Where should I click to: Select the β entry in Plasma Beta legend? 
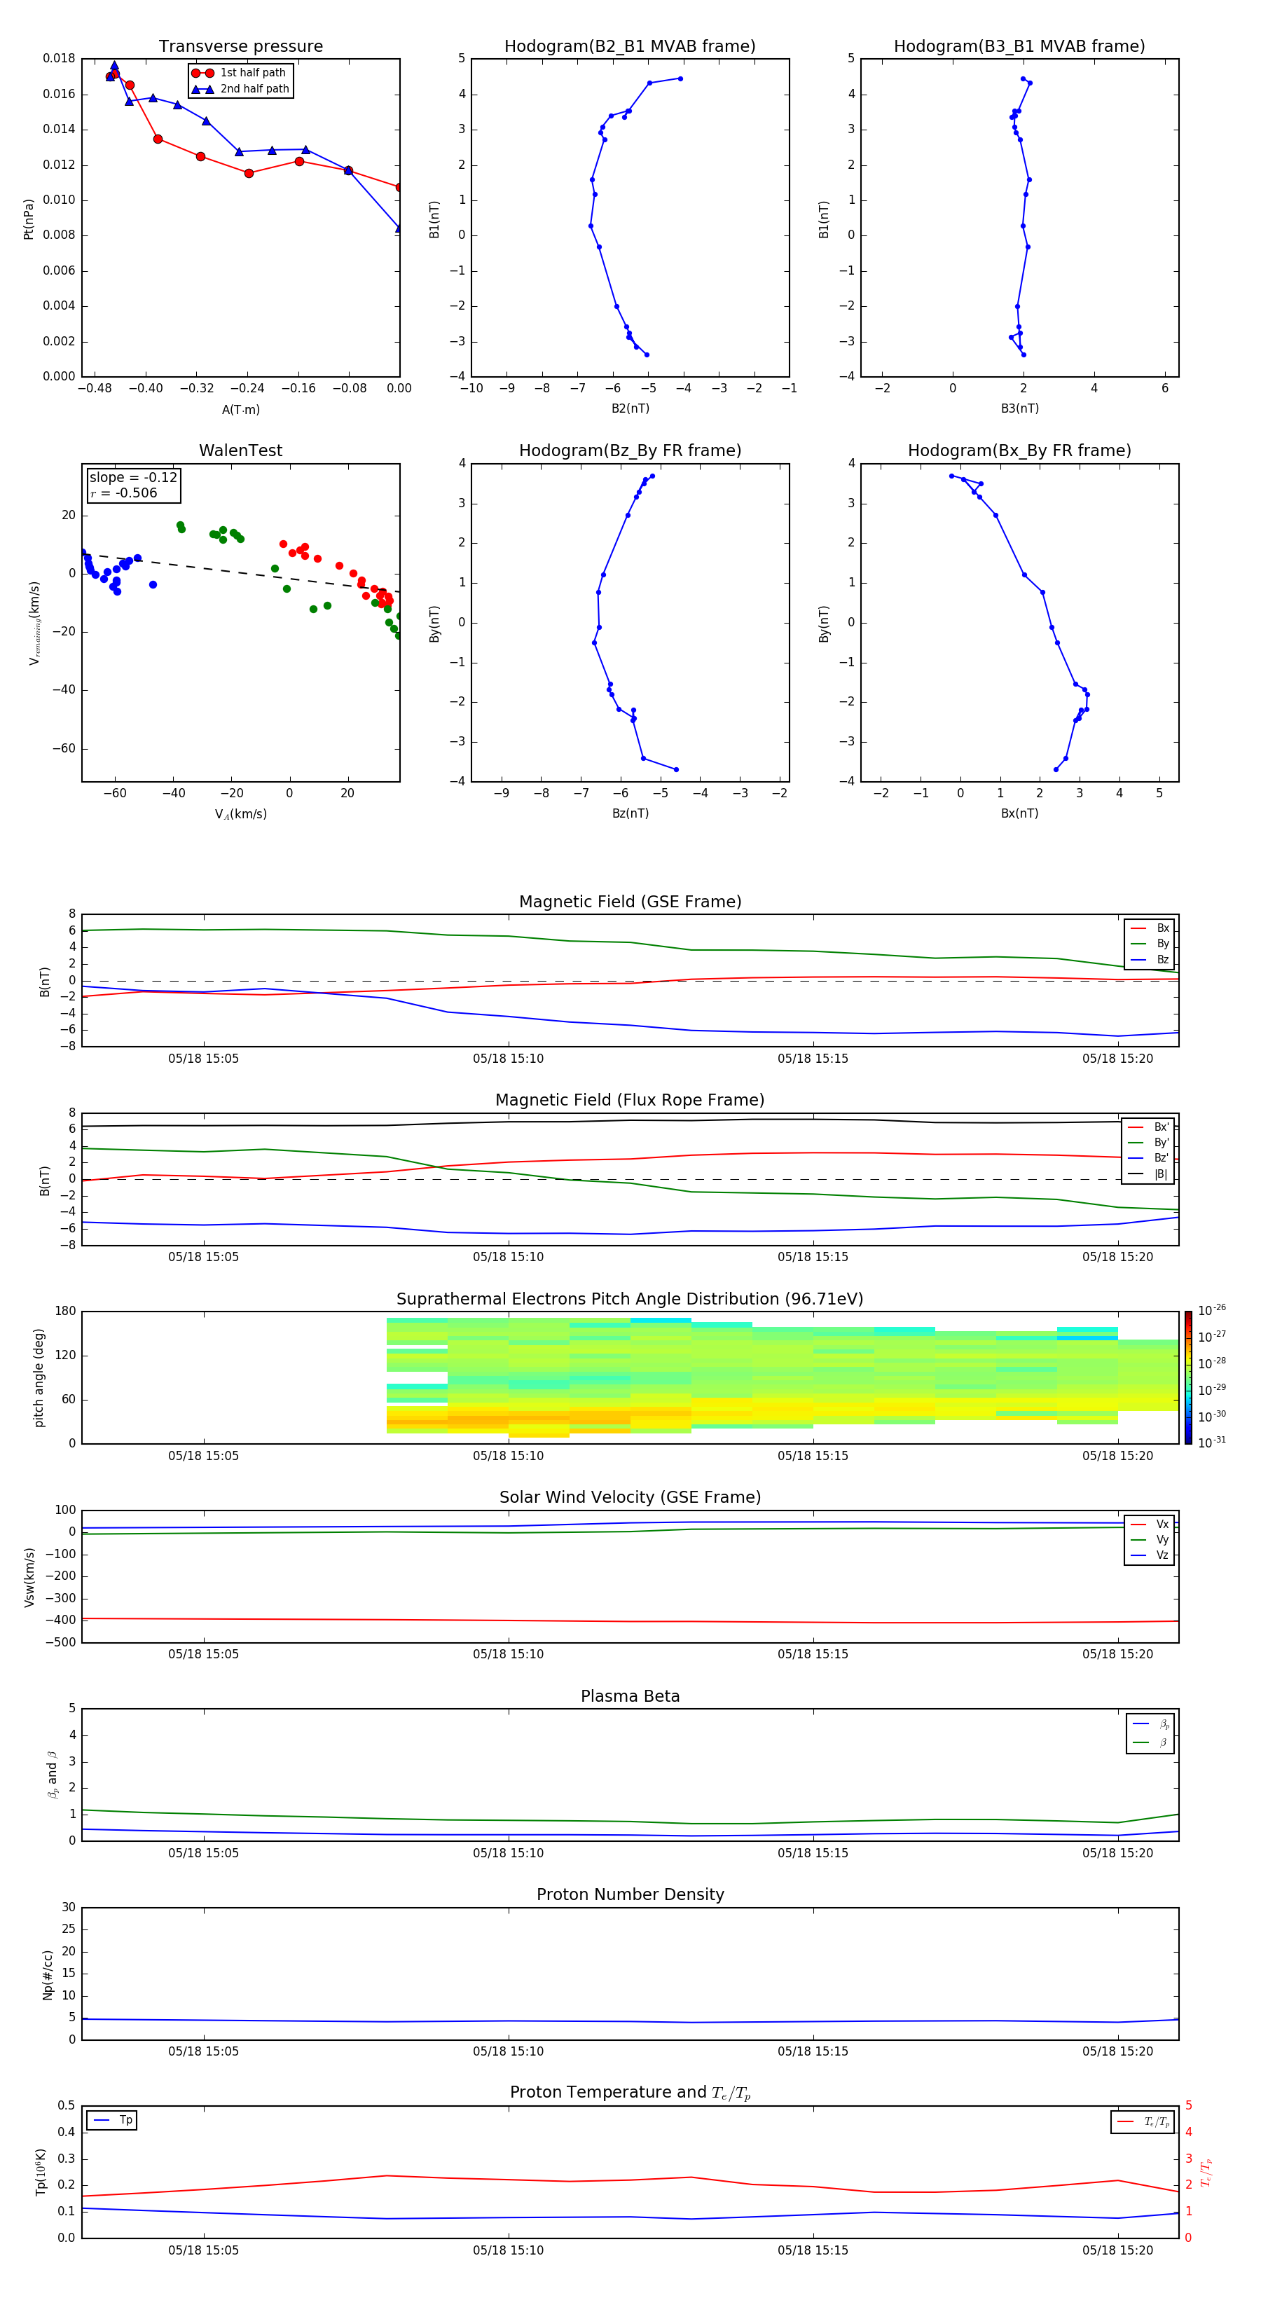tap(1150, 1742)
